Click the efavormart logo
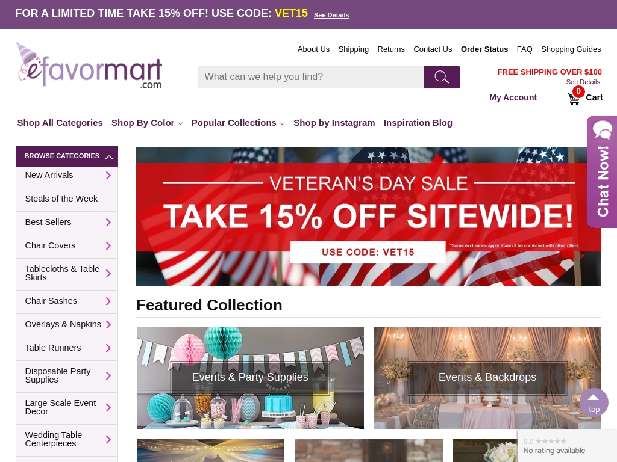Viewport: 617px width, 462px height. [89, 66]
